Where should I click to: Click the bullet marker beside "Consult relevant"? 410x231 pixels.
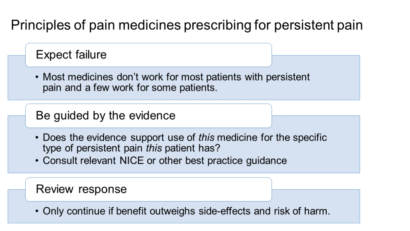37,161
